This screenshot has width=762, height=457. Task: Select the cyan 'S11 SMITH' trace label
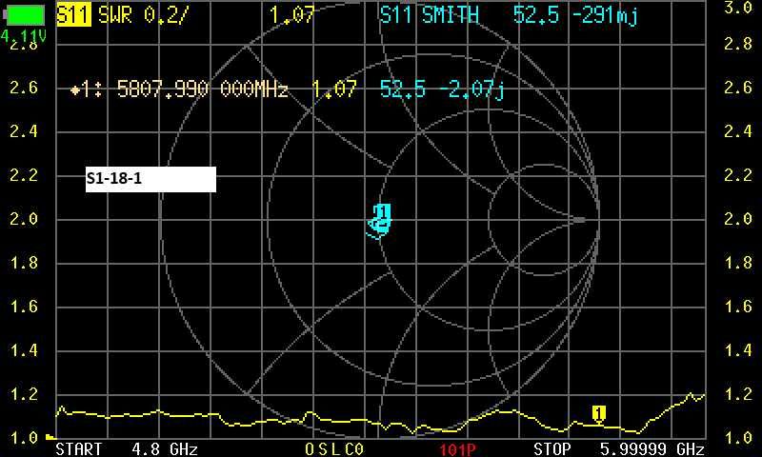(430, 15)
